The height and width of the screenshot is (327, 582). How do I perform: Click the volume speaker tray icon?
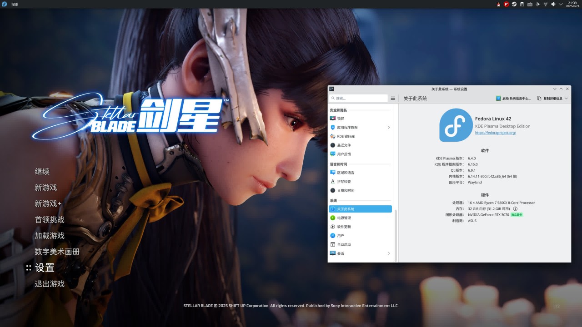coord(553,4)
